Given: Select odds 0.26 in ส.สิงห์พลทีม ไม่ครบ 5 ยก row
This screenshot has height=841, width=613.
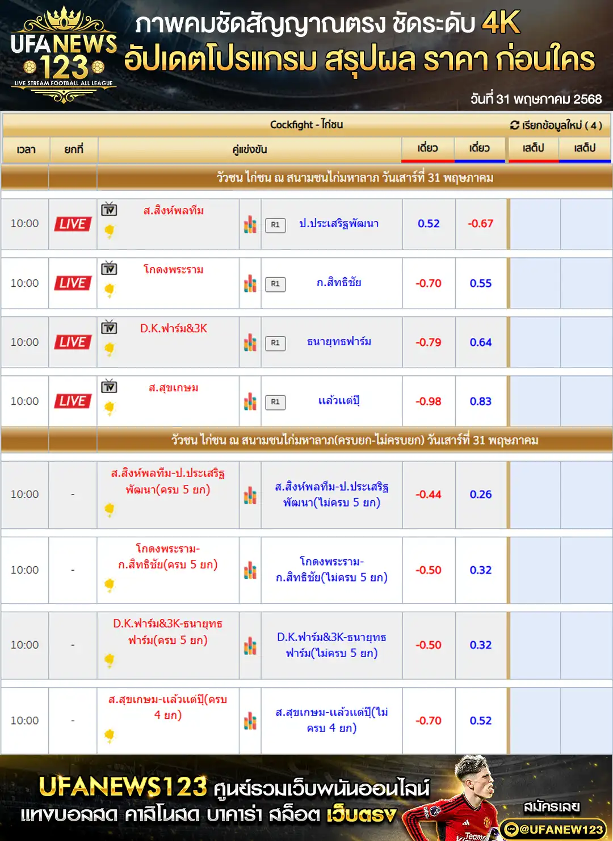Looking at the screenshot, I should (480, 495).
